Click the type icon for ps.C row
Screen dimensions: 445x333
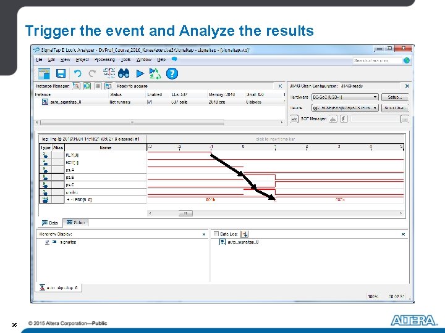pos(45,184)
